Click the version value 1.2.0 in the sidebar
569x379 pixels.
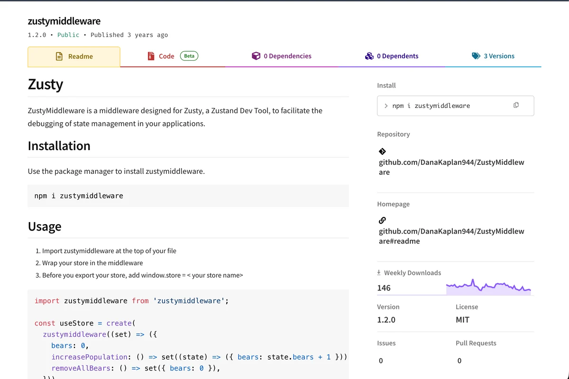[386, 320]
